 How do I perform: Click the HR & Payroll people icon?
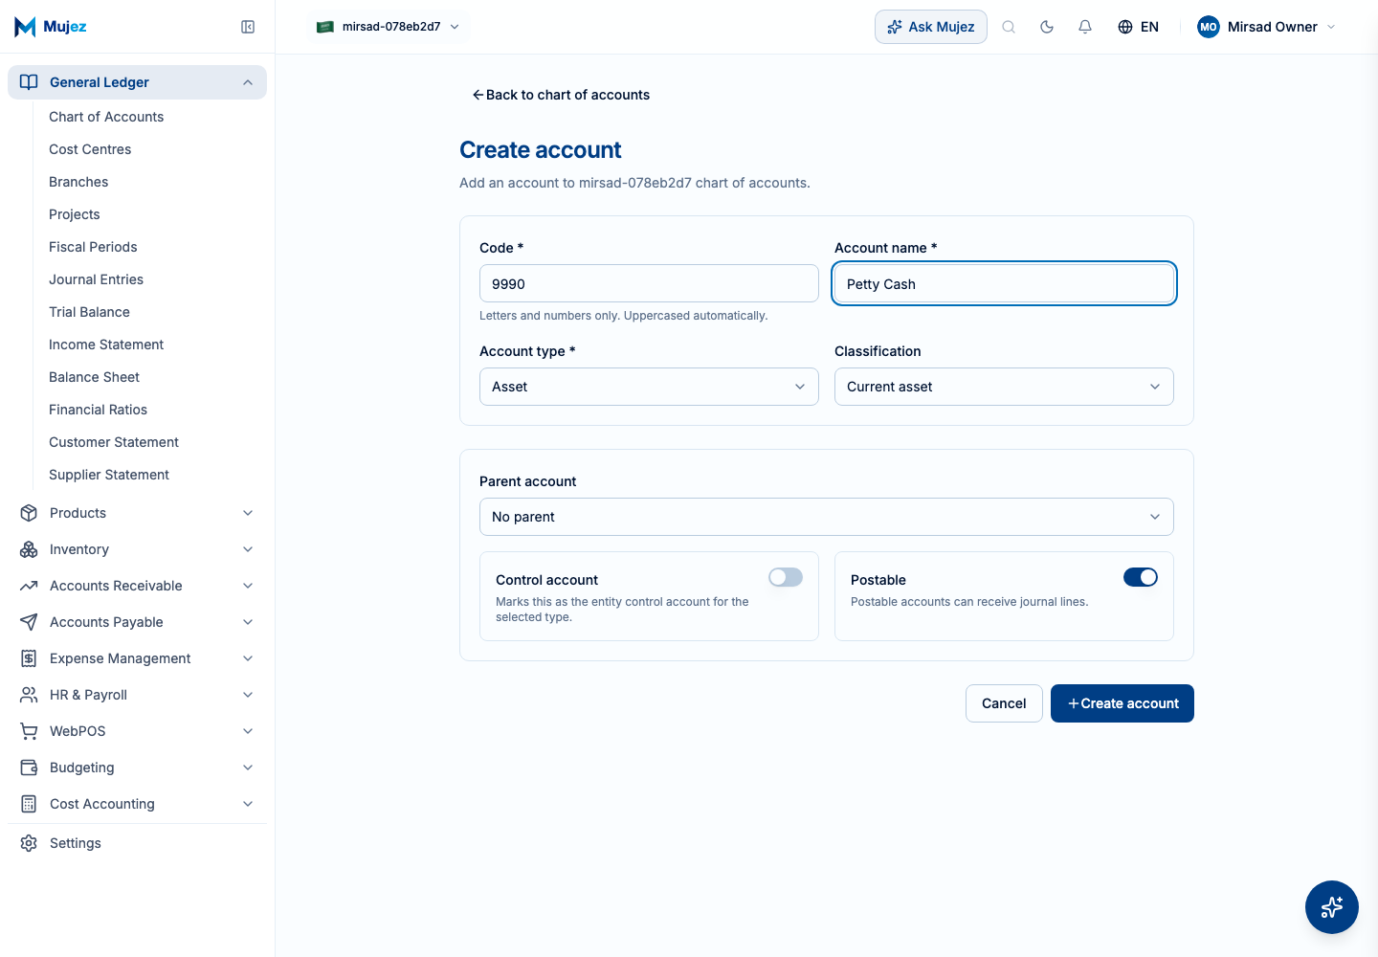click(x=29, y=695)
